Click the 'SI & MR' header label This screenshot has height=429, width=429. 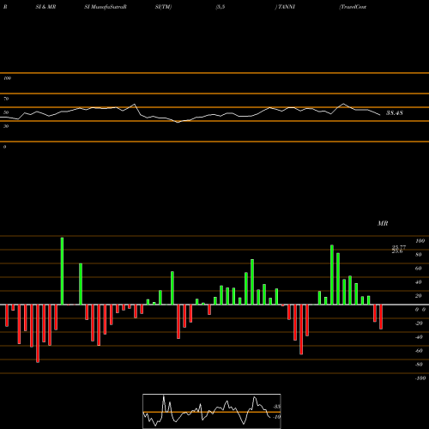pos(45,7)
